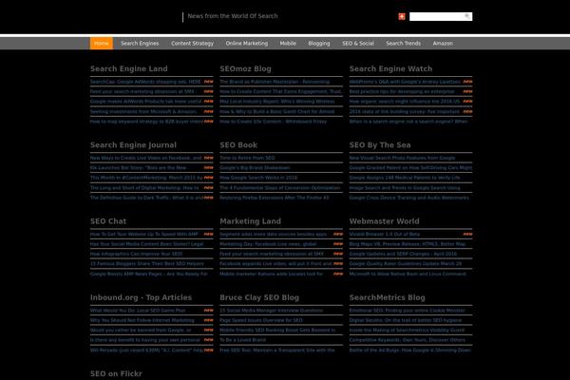
Task: Open 'How To Get Your Website Up To Speed With AMP'
Action: [144, 235]
